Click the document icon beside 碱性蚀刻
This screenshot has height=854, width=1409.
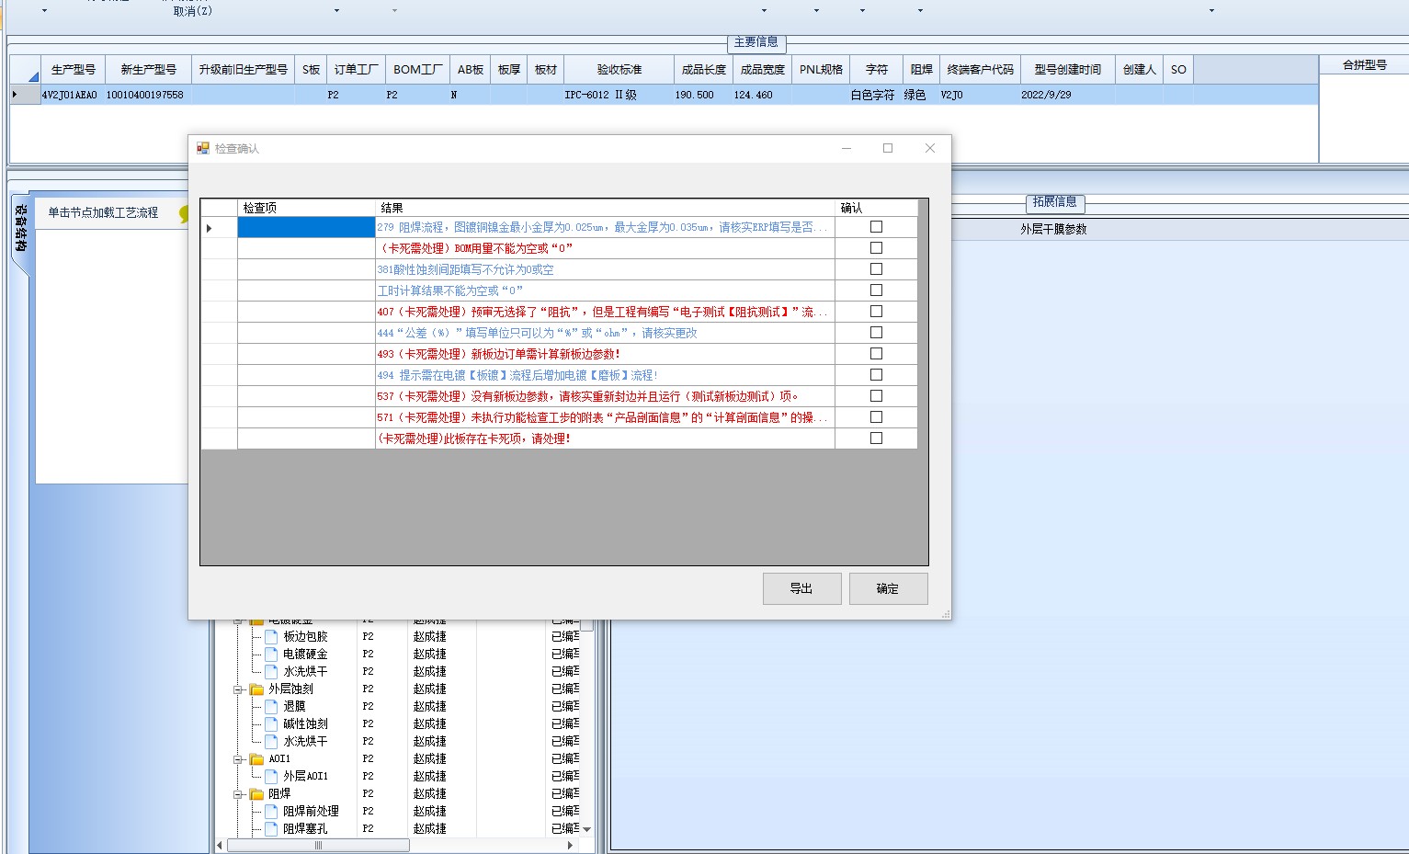(271, 723)
